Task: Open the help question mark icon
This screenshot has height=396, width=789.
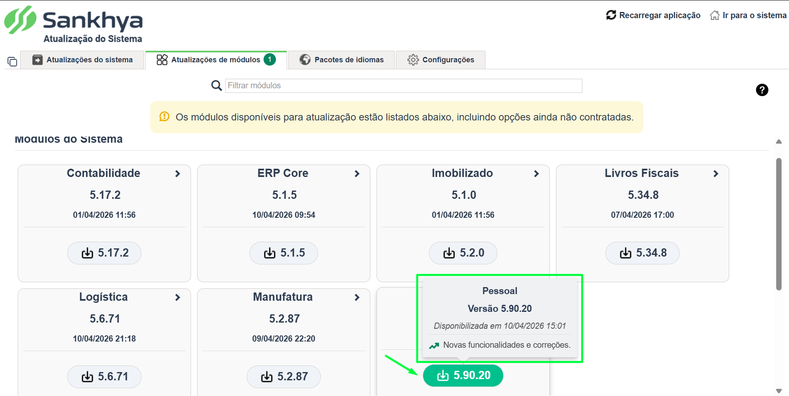Action: pos(762,90)
